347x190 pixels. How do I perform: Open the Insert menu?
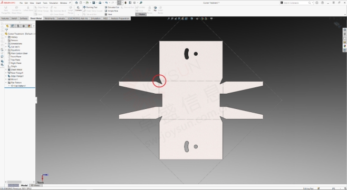[x=38, y=3]
